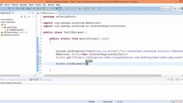Open the New Java Class dropdown arrow
This screenshot has height=103, width=183.
[40, 8]
